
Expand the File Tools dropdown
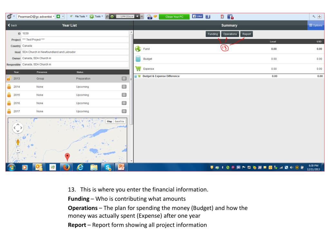click(x=82, y=16)
